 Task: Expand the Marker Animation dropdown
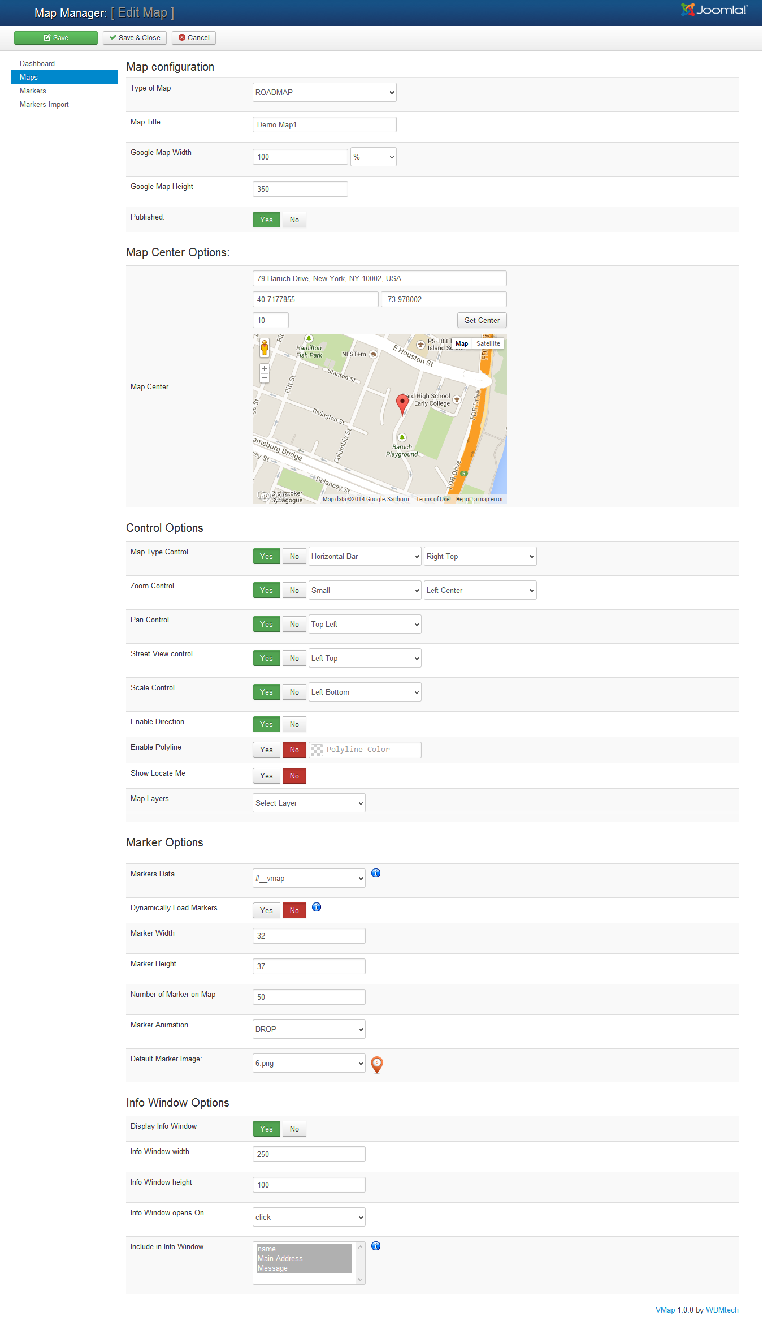tap(309, 1029)
